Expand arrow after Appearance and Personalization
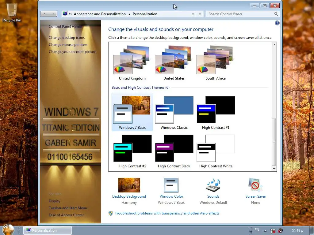This screenshot has width=314, height=235. point(129,14)
